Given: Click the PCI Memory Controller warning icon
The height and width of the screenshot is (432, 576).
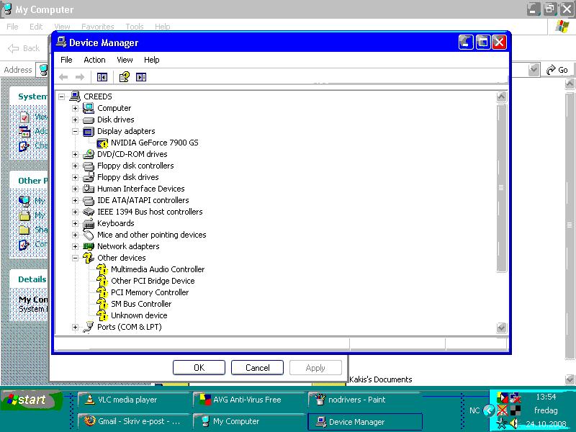Looking at the screenshot, I should coord(102,292).
